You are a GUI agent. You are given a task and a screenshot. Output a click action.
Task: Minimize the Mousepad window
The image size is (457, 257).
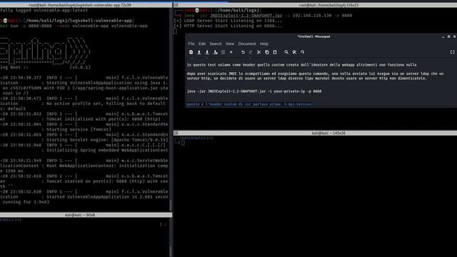coord(443,36)
